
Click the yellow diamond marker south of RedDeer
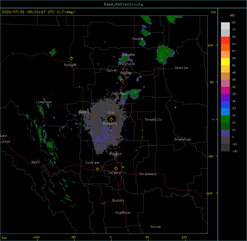tap(122, 80)
